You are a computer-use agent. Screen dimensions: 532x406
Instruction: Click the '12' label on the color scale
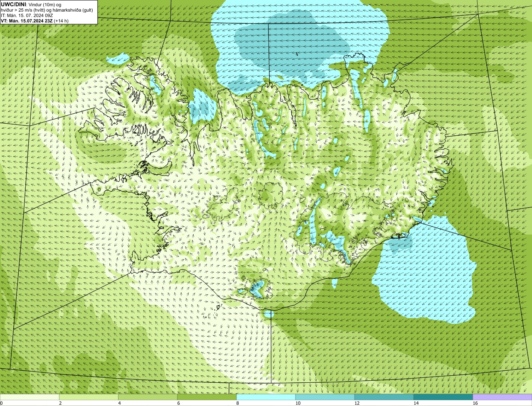coord(357,403)
